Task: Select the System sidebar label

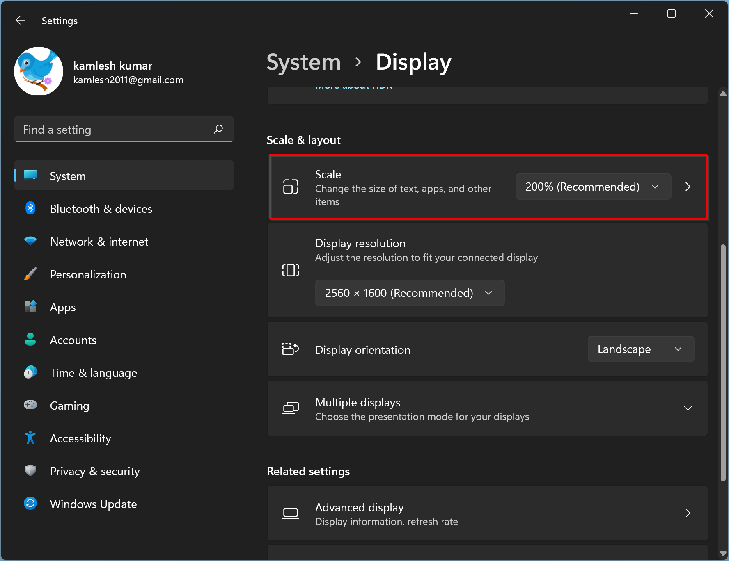Action: 68,176
